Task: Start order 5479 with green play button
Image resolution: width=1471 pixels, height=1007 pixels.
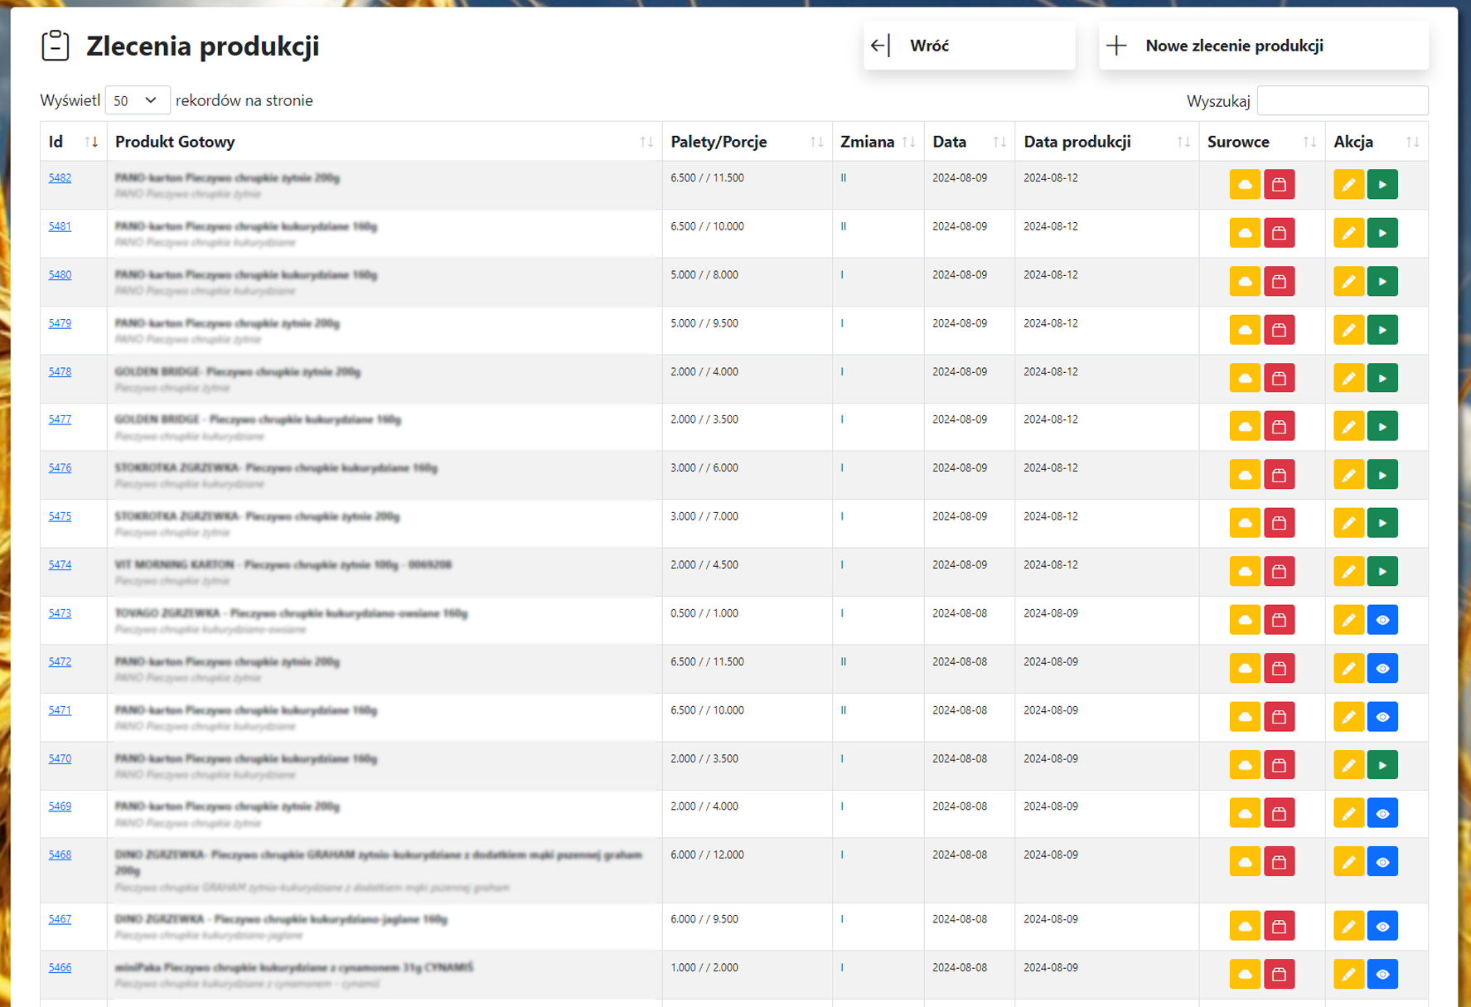Action: pos(1382,330)
